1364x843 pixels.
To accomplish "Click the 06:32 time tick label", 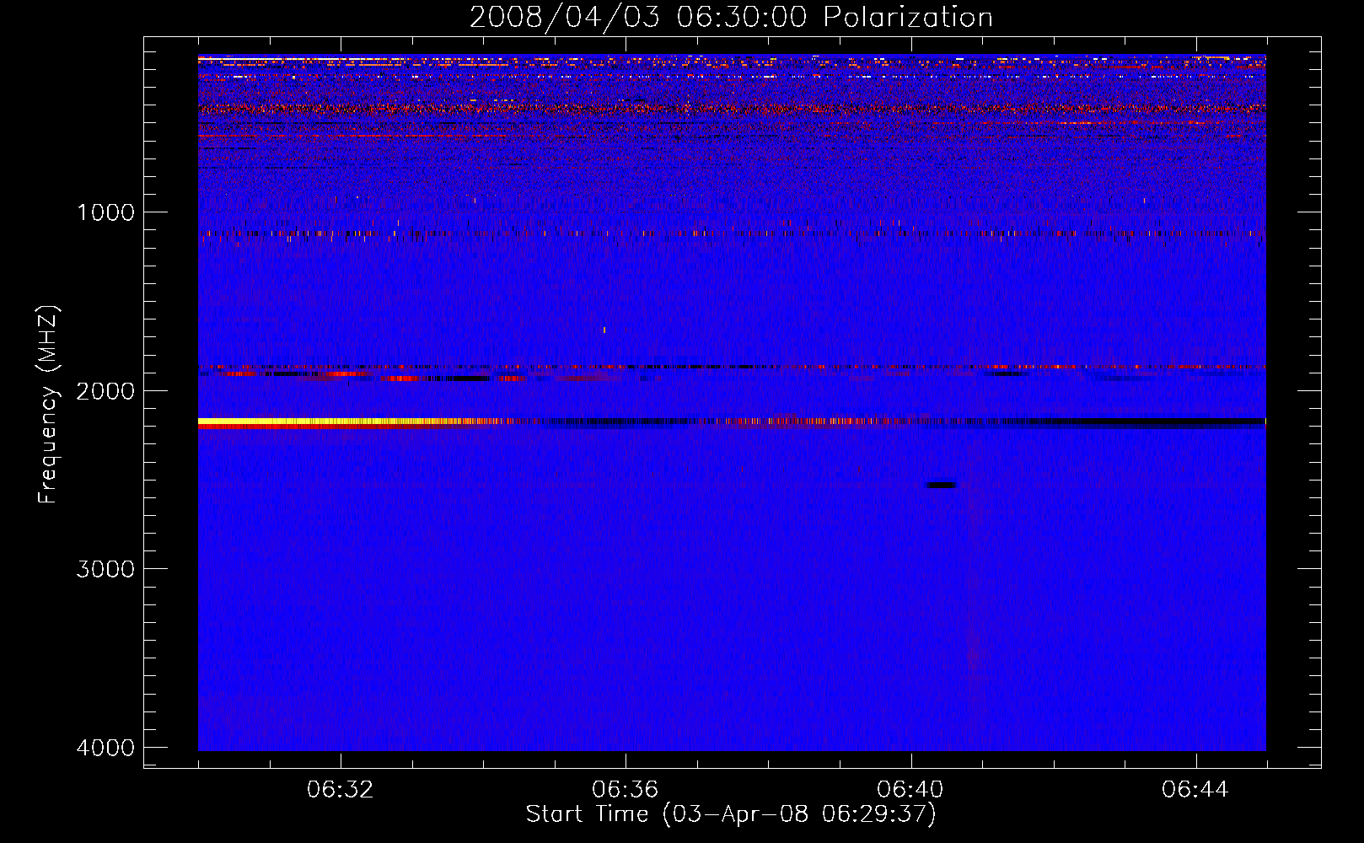I will (341, 790).
